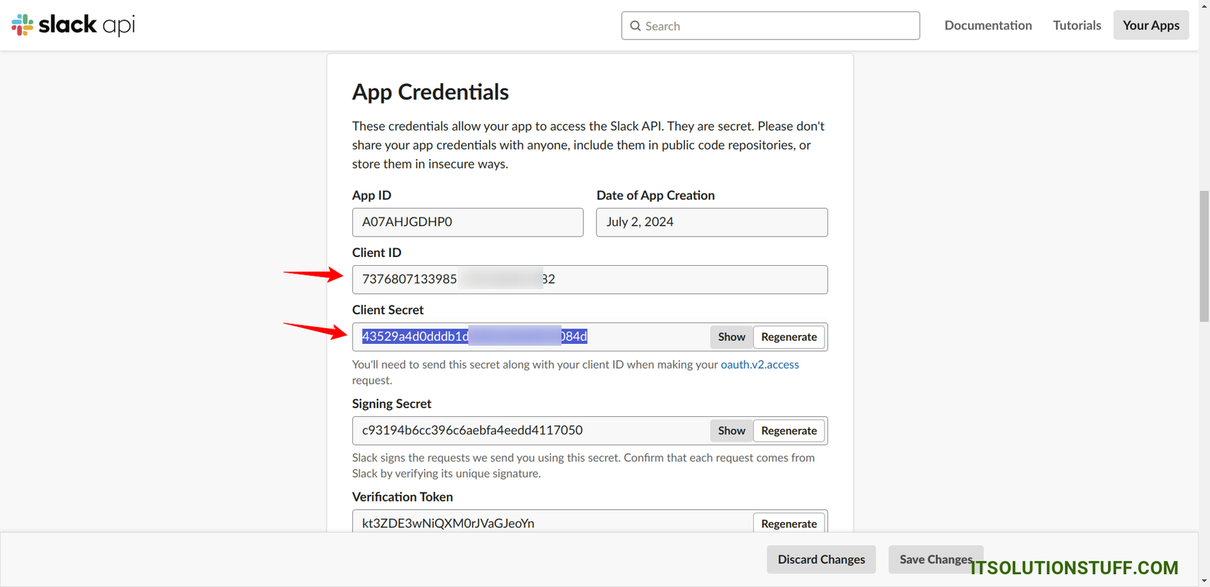This screenshot has height=587, width=1210.
Task: Regenerate the Verification Token
Action: [789, 524]
